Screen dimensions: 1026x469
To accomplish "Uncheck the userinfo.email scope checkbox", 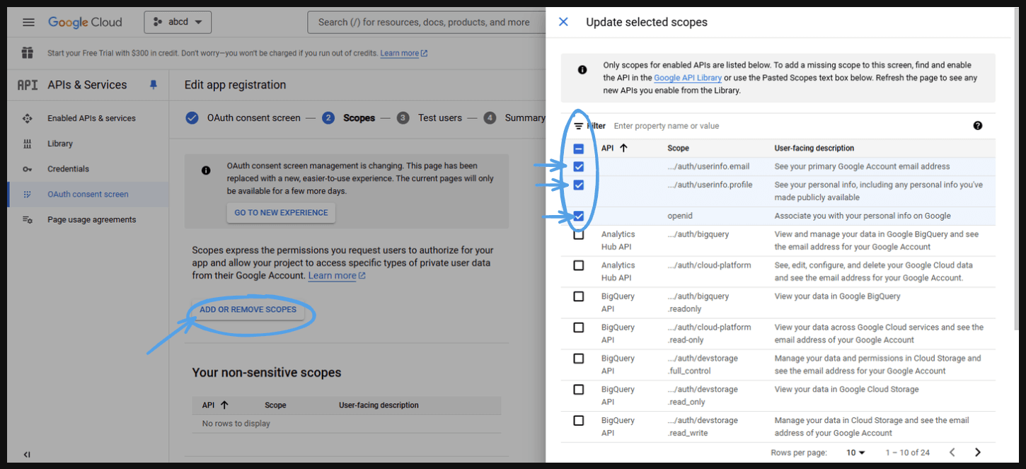I will [x=579, y=167].
